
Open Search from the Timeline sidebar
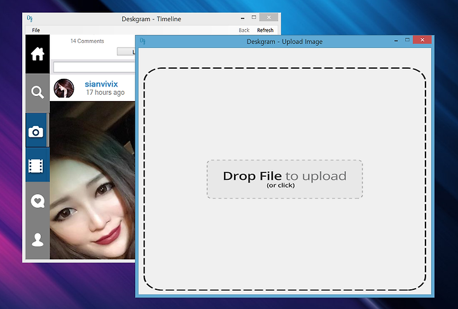38,92
